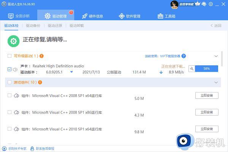Uncheck the Realtek audio driver checkbox
The width and height of the screenshot is (228, 152).
click(9, 69)
